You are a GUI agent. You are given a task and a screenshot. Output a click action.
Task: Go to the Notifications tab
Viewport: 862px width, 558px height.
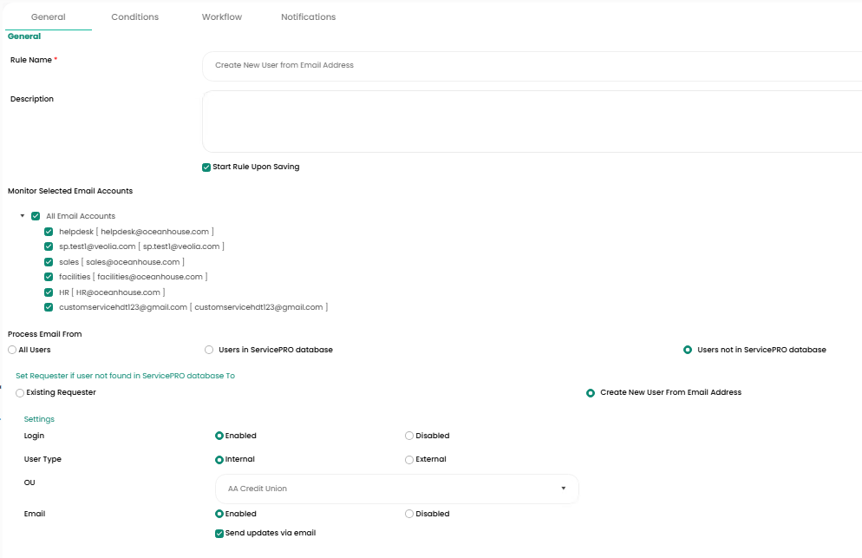tap(308, 17)
